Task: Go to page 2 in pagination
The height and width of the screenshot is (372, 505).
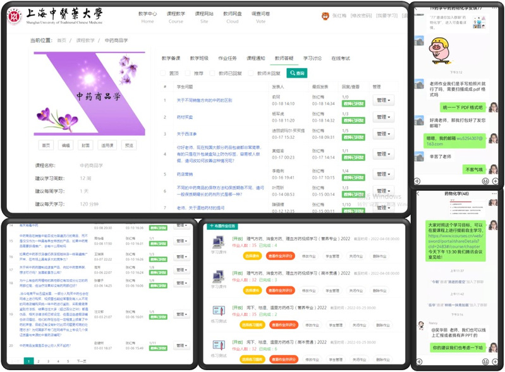Action: coord(39,361)
